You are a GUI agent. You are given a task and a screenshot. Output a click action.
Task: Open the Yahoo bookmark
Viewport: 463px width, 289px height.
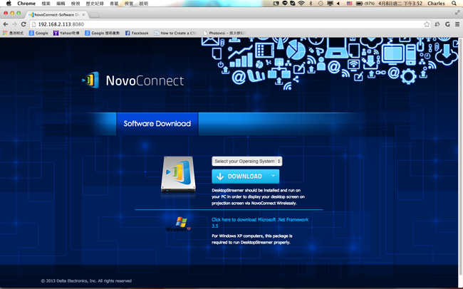(x=66, y=33)
